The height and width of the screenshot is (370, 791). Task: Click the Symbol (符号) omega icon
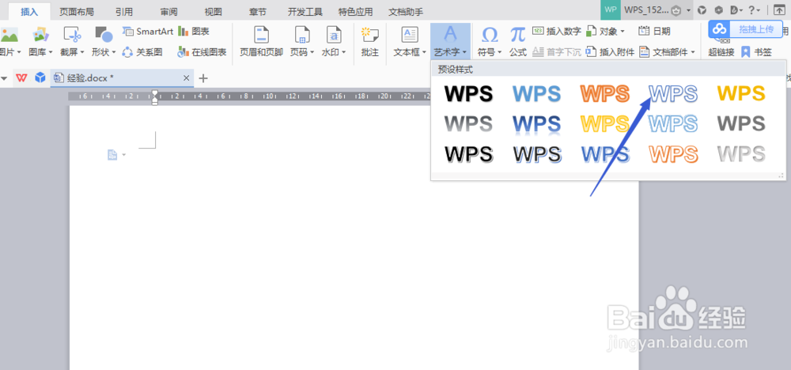[x=490, y=36]
